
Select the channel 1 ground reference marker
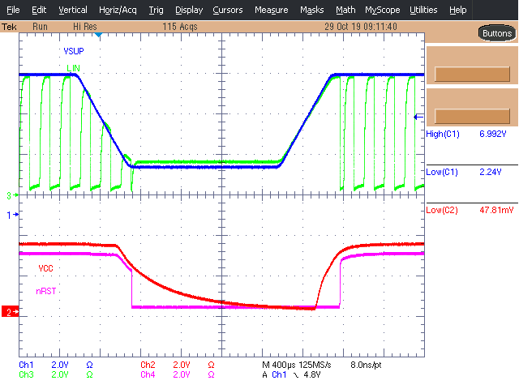[x=12, y=216]
